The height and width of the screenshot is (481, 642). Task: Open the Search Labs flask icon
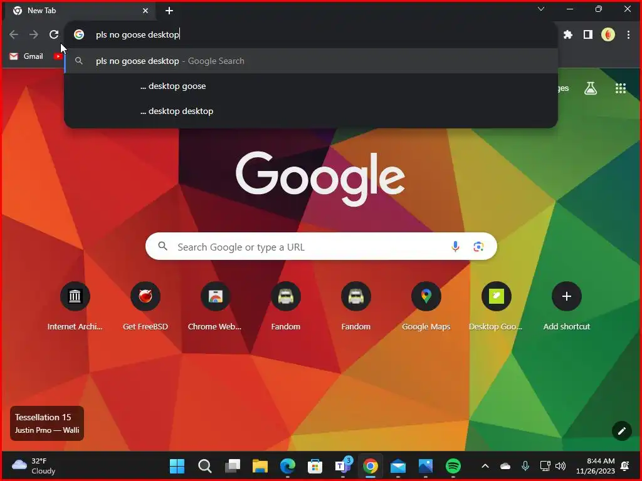coord(591,88)
